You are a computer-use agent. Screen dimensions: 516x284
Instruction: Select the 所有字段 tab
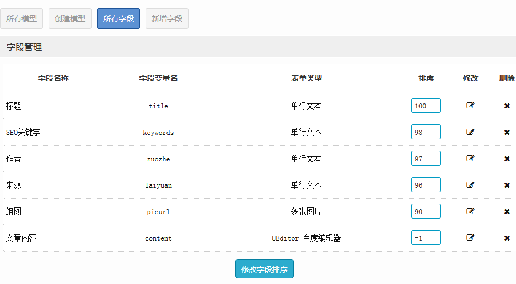tap(119, 19)
